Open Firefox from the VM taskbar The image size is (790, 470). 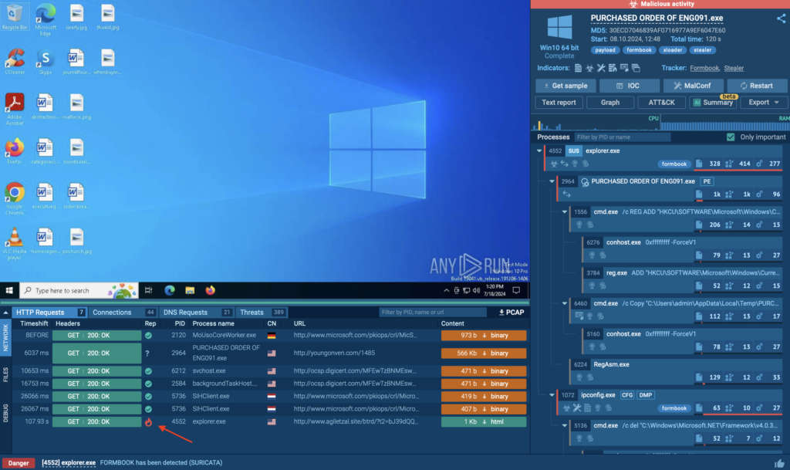(x=210, y=291)
